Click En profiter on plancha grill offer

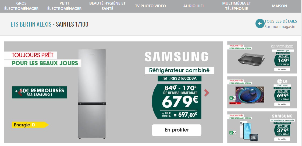coord(282,69)
